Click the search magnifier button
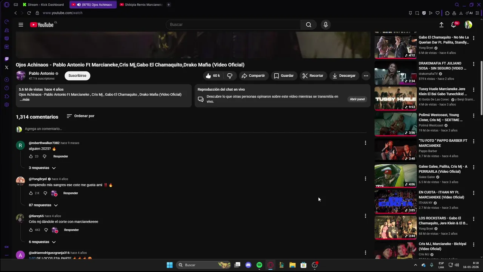Image resolution: width=483 pixels, height=272 pixels. (x=308, y=25)
